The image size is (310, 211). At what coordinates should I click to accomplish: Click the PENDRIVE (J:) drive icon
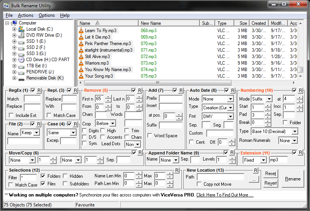[21, 73]
